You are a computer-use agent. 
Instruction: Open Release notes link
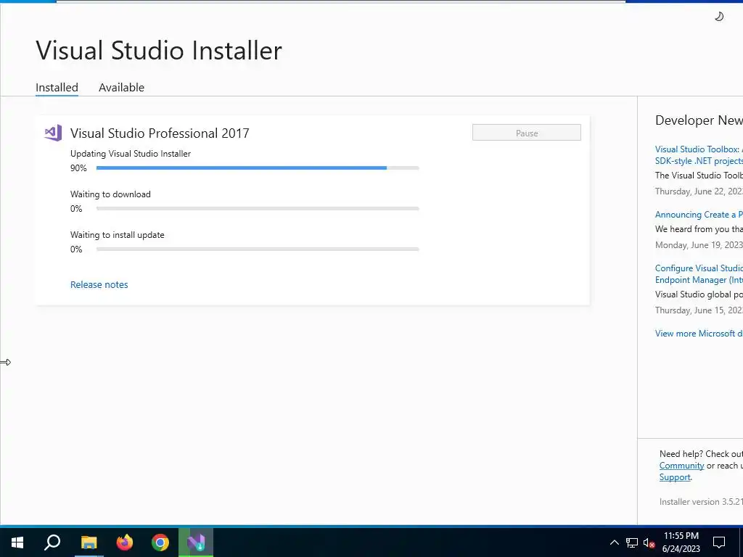99,284
